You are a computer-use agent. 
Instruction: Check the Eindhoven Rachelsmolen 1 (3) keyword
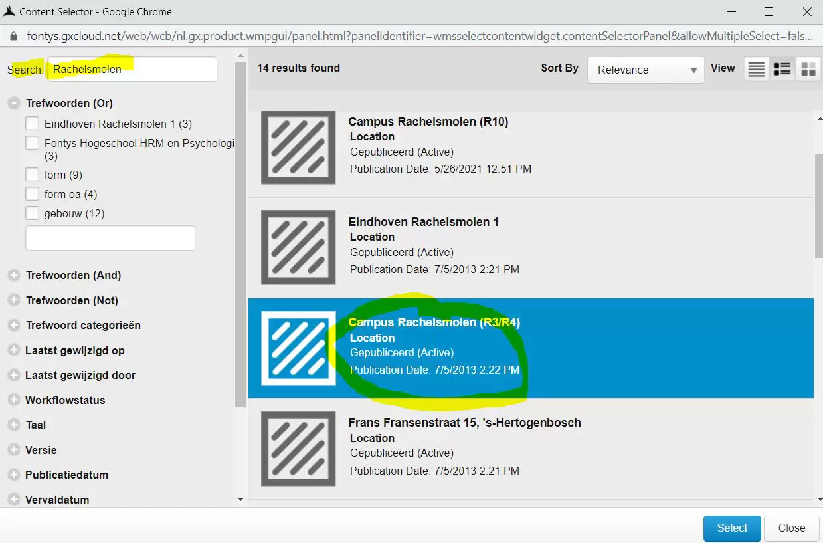32,124
